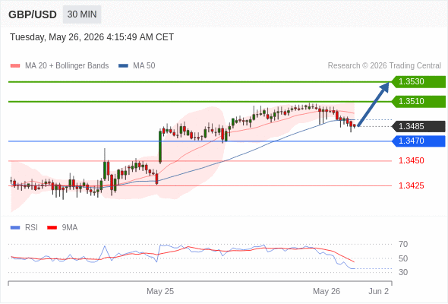Screen dimensions: 448x304
Task: Click the red 1.3450 support value
Action: click(411, 160)
